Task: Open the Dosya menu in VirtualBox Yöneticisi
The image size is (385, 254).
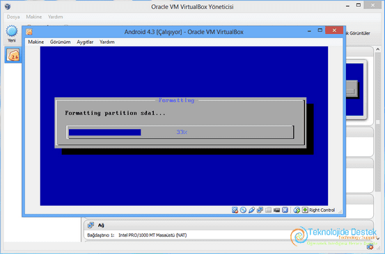Action: click(13, 17)
